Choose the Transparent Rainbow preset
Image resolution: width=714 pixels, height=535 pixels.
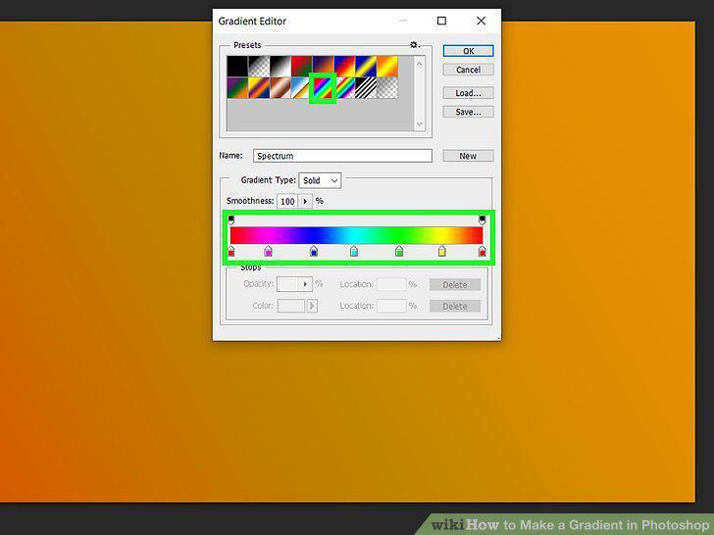[344, 88]
